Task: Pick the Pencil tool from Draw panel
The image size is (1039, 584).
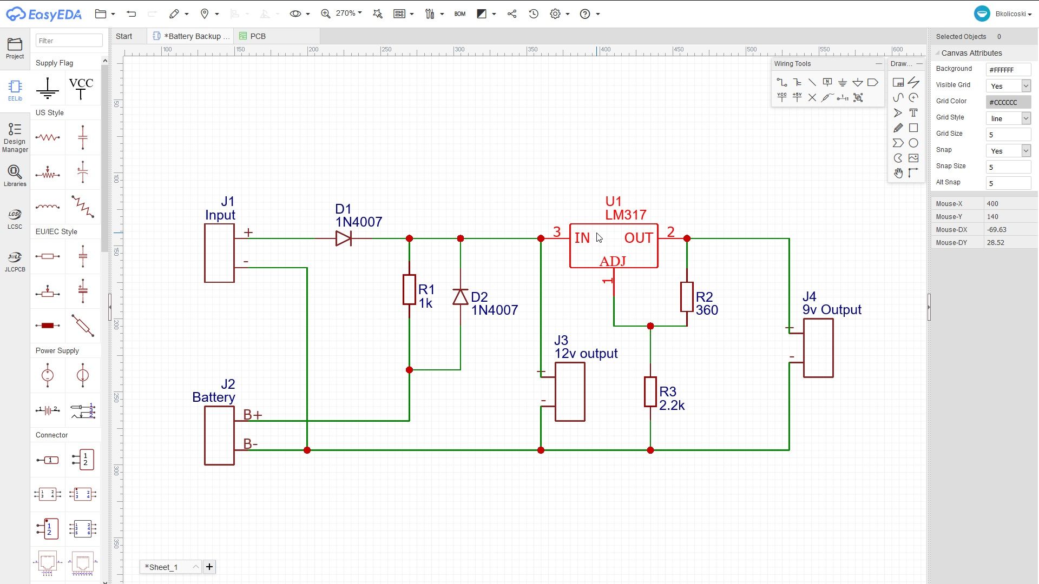Action: (x=898, y=128)
